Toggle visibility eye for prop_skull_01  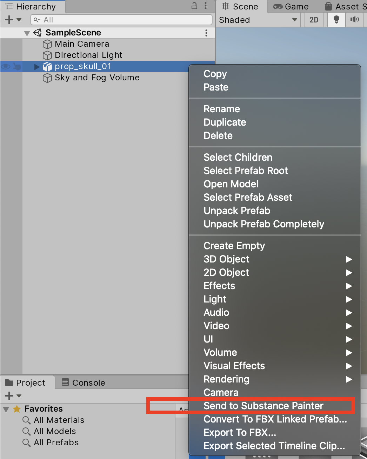6,66
